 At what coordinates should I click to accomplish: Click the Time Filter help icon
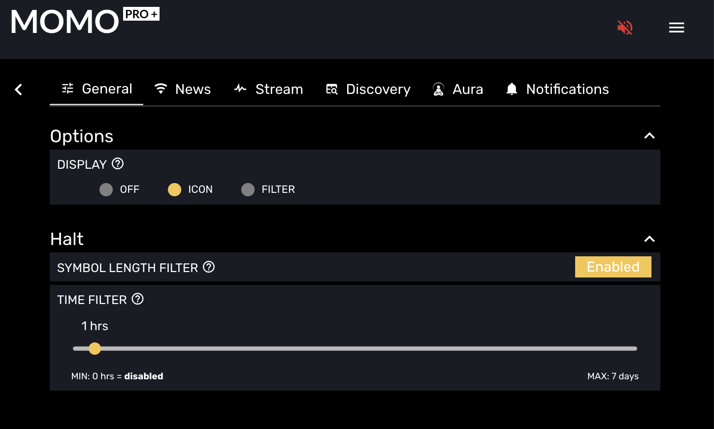[138, 299]
